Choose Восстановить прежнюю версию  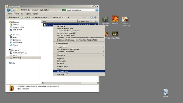coord(79,49)
